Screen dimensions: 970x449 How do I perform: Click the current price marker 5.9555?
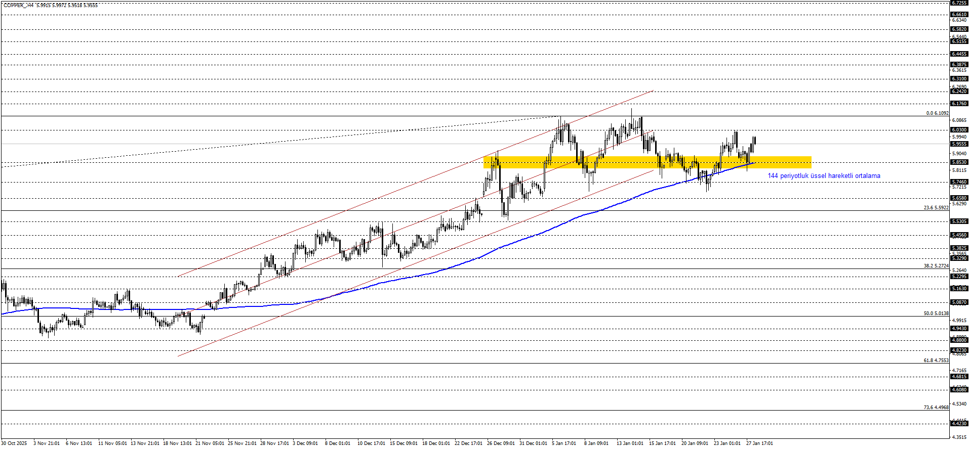(959, 144)
